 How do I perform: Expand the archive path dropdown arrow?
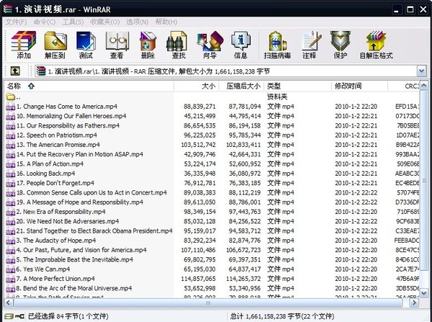tap(421, 71)
